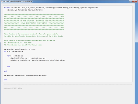The width and height of the screenshot is (138, 104).
Task: Click the comment '%N = thetaBasisSize, M = rBasisSize'
Action: (x=18, y=43)
